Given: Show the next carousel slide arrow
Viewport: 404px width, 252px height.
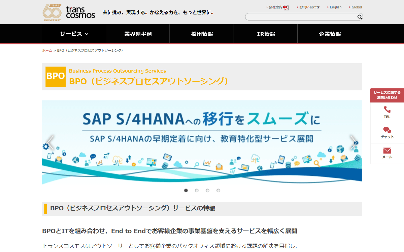Looking at the screenshot, I should click(x=353, y=142).
